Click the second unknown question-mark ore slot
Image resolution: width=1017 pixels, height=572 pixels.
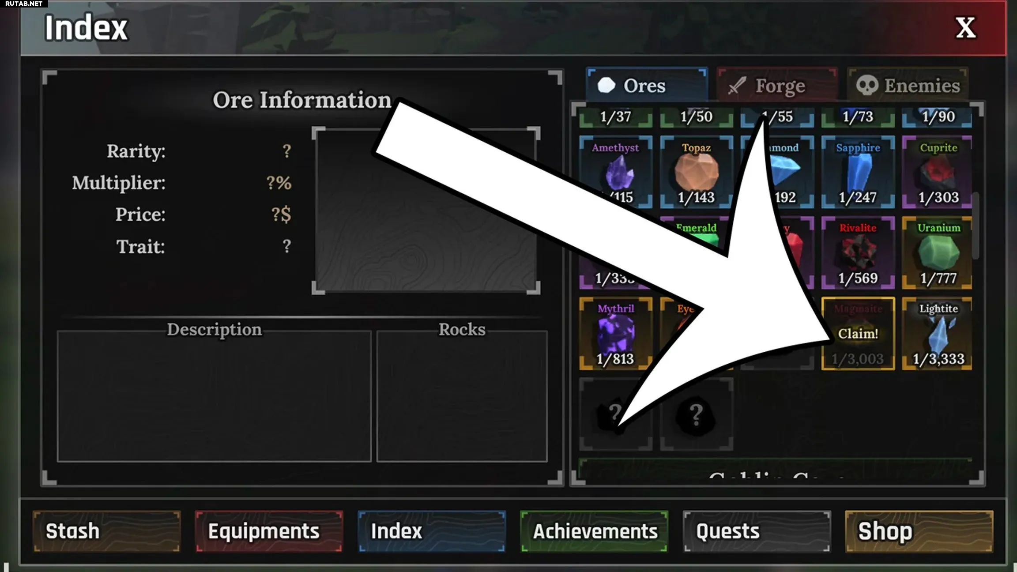696,414
